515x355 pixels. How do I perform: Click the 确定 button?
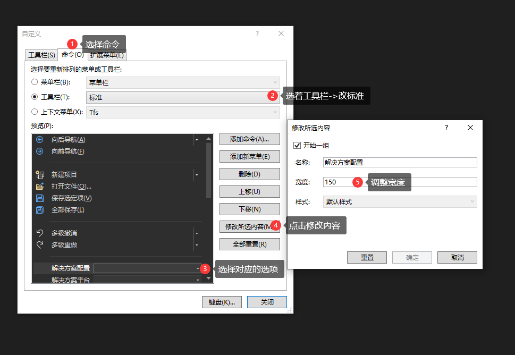click(x=412, y=257)
